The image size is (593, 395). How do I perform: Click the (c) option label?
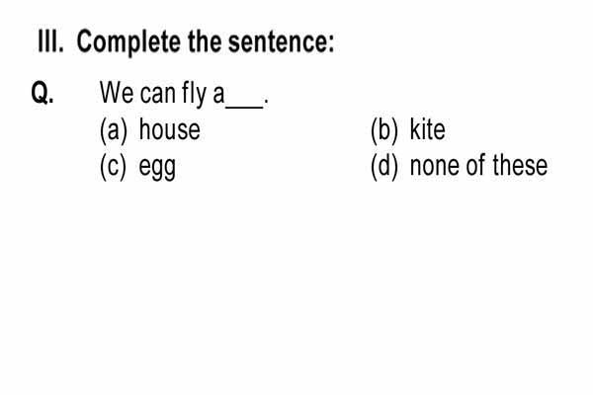(113, 167)
